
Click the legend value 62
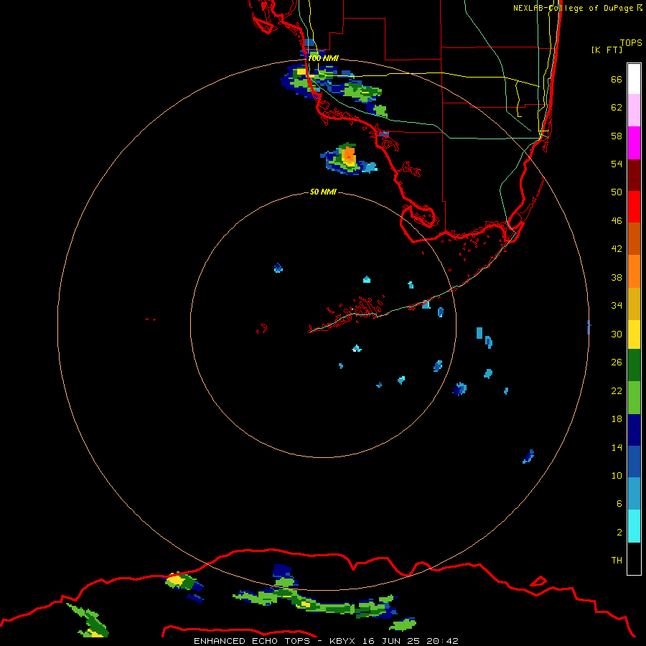click(x=617, y=107)
